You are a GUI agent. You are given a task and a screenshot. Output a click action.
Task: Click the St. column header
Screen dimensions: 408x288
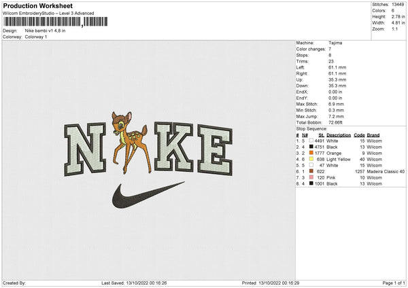click(x=322, y=135)
